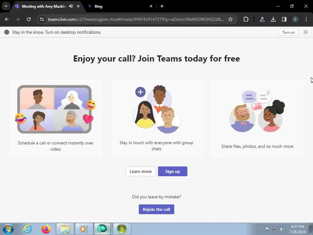Viewport: 313px width, 235px height.
Task: Click the text Did you leave by mistake?
Action: (156, 197)
